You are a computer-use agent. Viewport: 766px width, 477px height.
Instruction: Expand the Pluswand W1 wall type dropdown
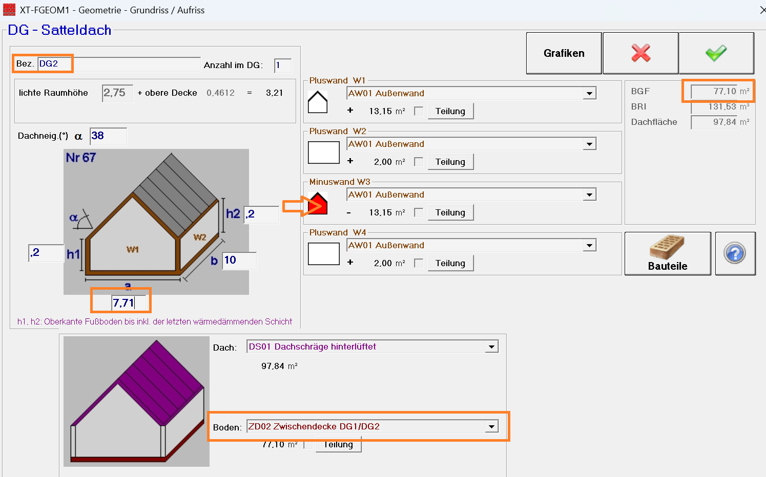click(x=590, y=94)
